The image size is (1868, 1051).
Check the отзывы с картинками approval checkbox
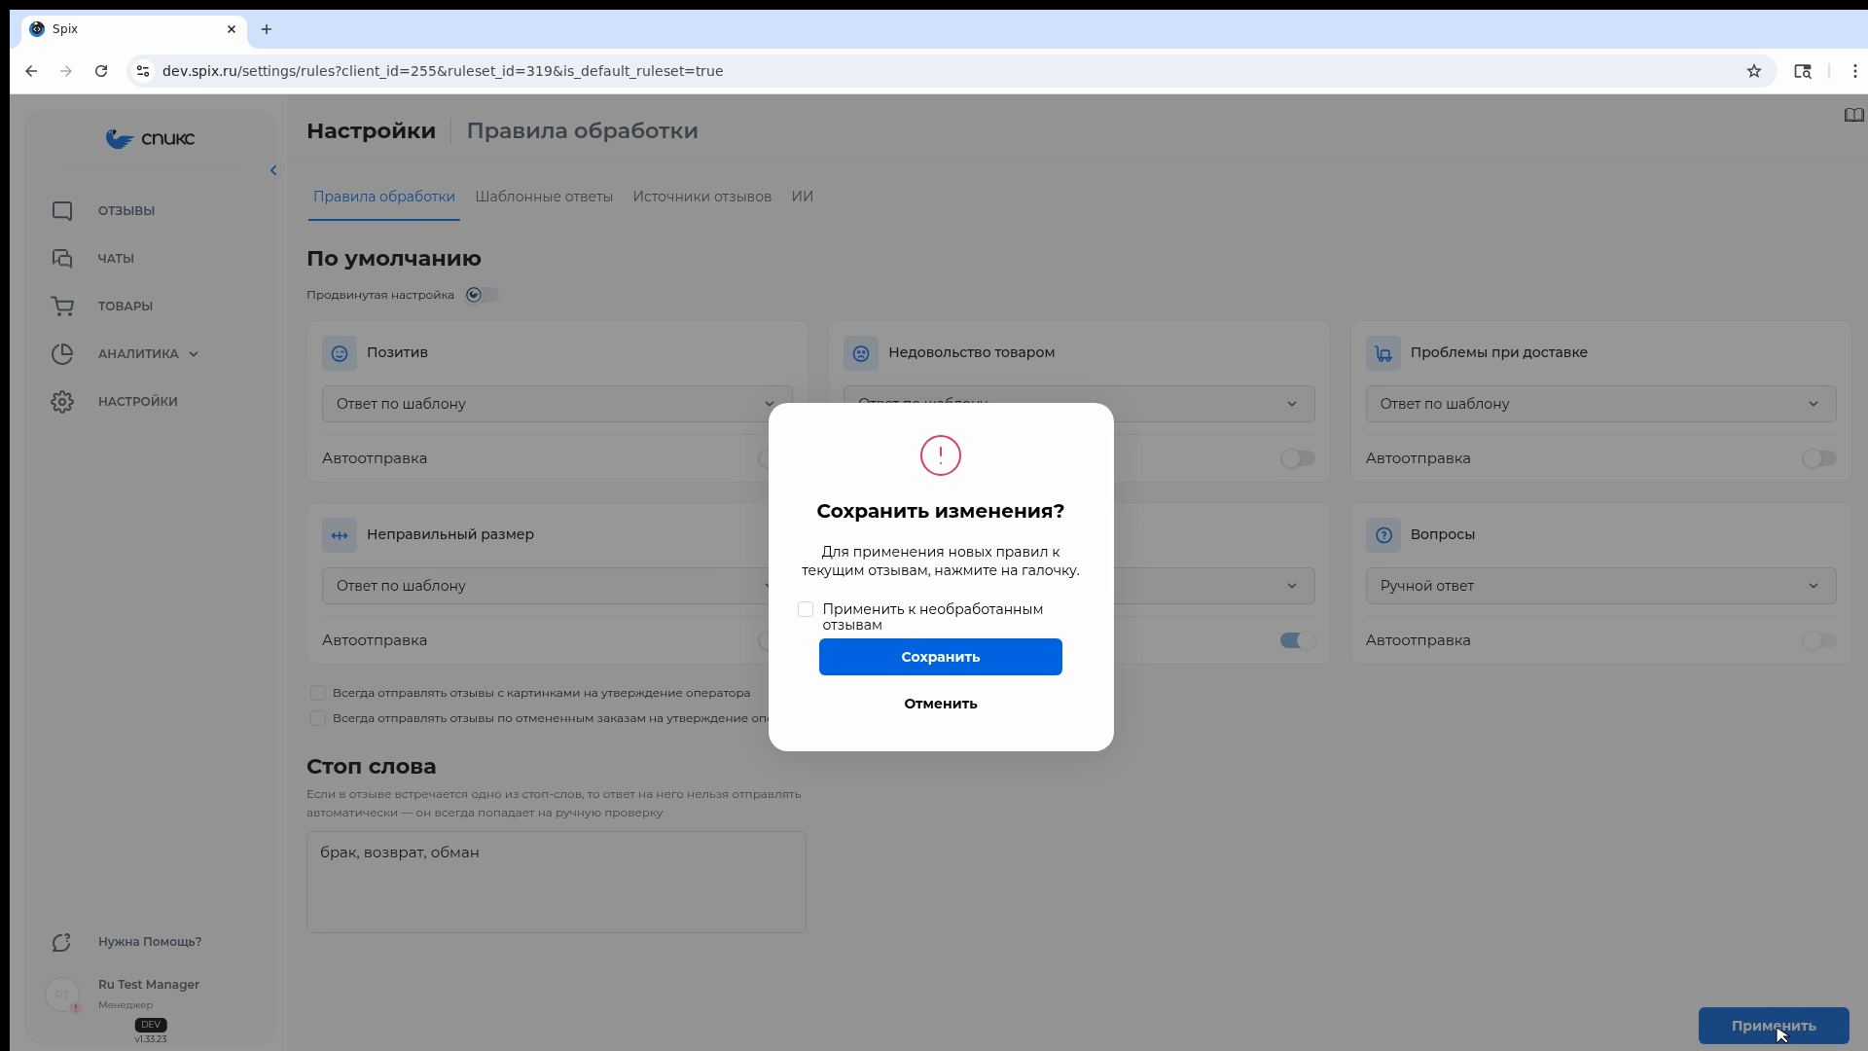318,694
